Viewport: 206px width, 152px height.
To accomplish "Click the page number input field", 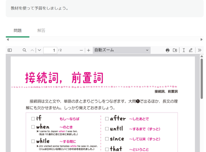I will tap(50, 50).
